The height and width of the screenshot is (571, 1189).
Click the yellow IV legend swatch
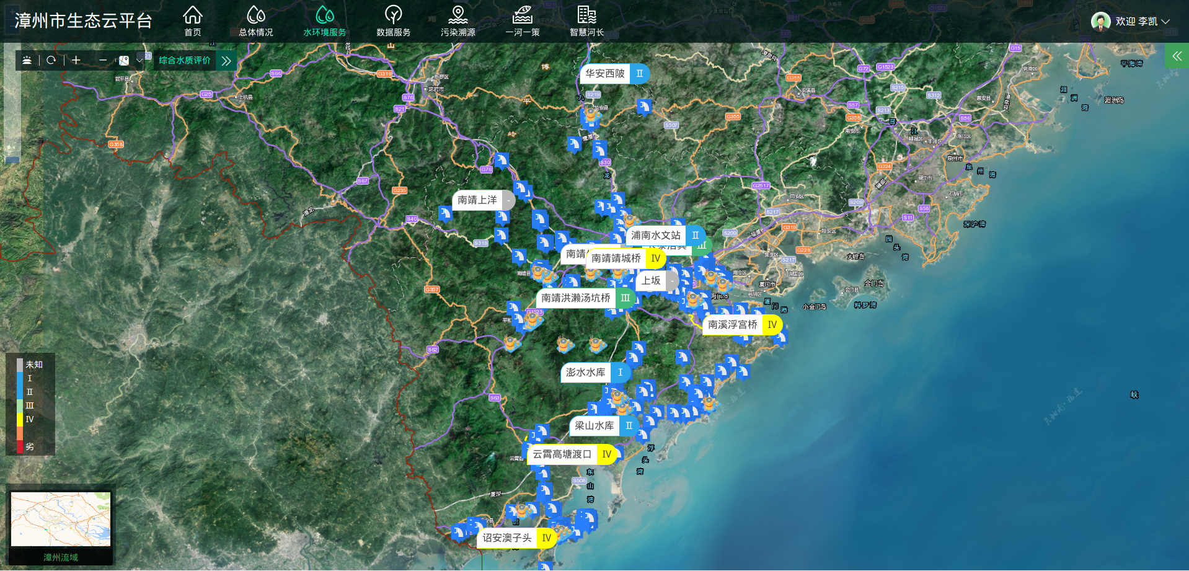20,420
